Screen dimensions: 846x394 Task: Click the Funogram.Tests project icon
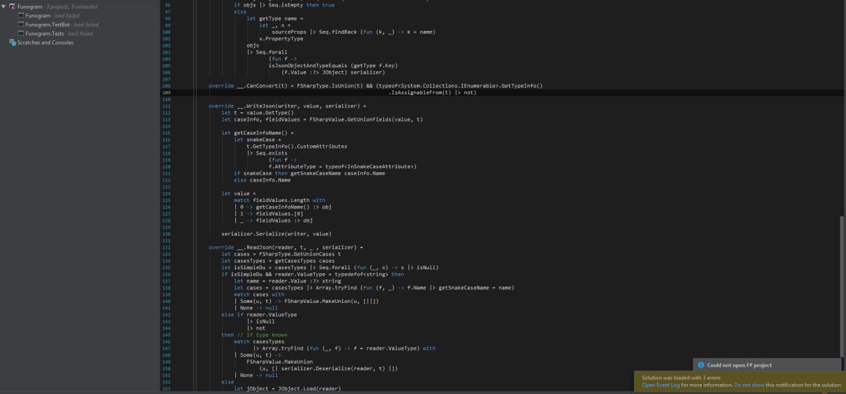pos(21,34)
